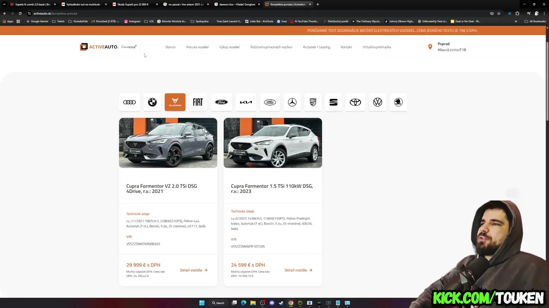Open Steam from the taskbar
Viewport: 549px width, 308px height.
coord(281,303)
